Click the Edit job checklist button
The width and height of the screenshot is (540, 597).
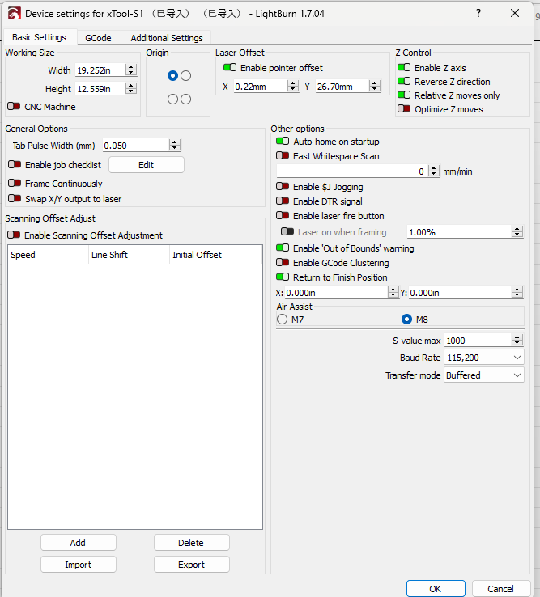coord(147,165)
